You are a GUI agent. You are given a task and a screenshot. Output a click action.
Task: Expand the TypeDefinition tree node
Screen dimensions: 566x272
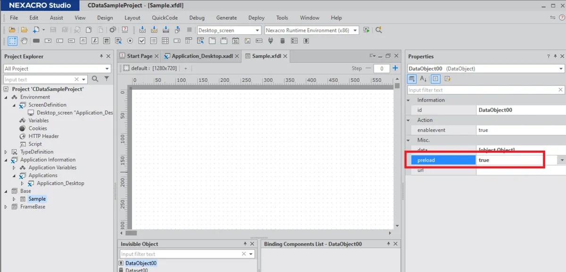click(x=6, y=152)
